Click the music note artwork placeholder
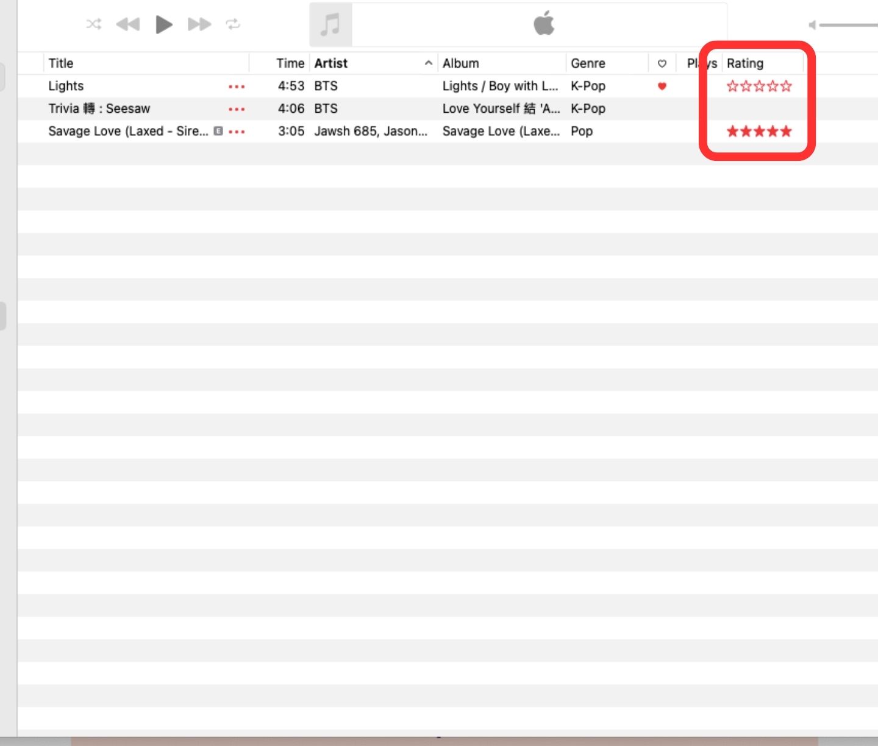 click(330, 25)
